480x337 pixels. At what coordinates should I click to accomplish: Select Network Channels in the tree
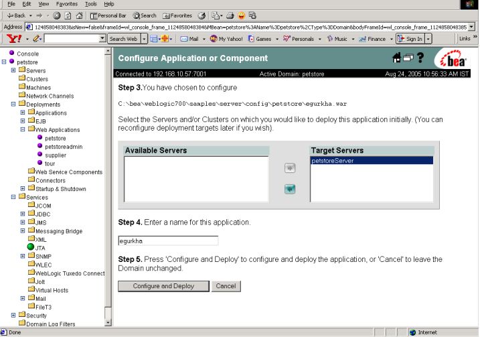coord(50,96)
